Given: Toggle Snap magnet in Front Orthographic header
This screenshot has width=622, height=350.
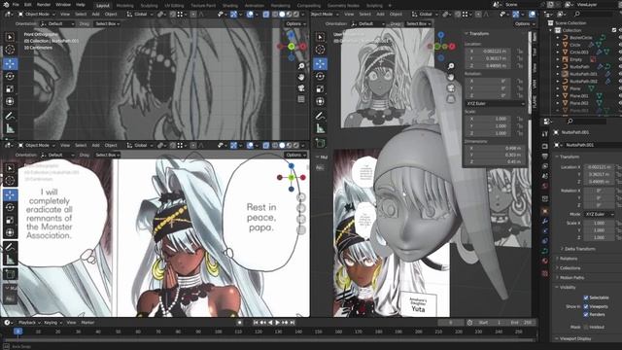Looking at the screenshot, I should click(173, 14).
